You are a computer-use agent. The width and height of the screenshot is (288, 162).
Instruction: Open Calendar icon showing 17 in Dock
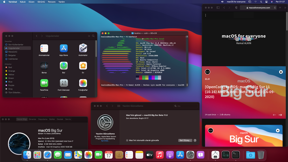pos(109,155)
